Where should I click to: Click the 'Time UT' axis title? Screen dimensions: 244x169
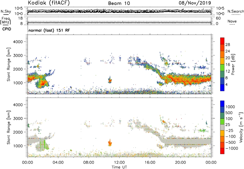click(119, 167)
